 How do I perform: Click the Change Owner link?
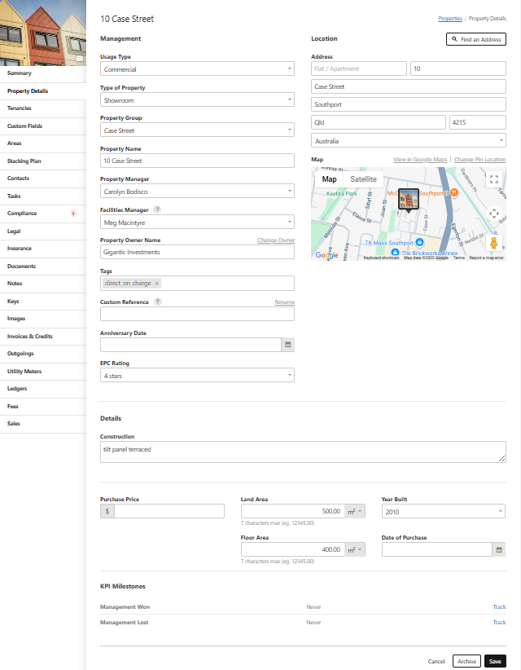point(275,240)
